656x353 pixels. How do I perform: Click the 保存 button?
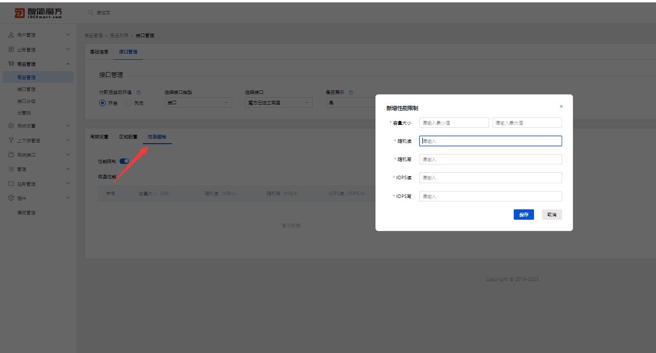click(524, 215)
